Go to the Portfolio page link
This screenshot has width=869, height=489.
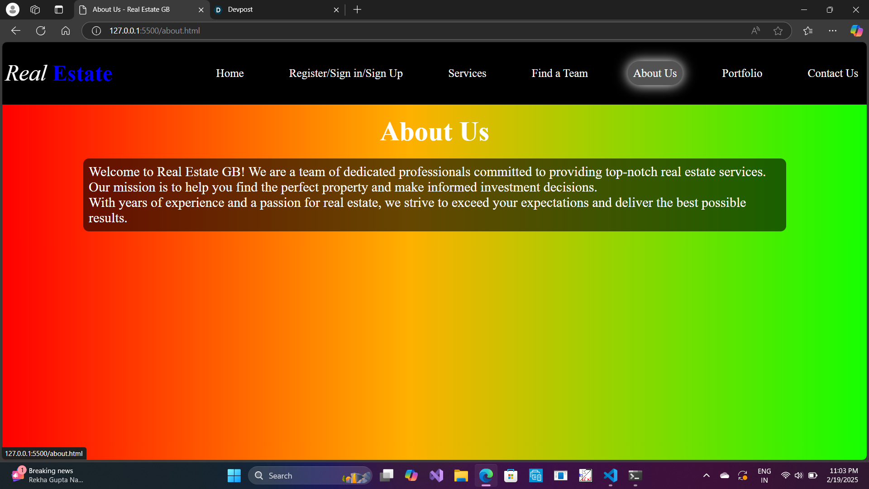pyautogui.click(x=742, y=73)
